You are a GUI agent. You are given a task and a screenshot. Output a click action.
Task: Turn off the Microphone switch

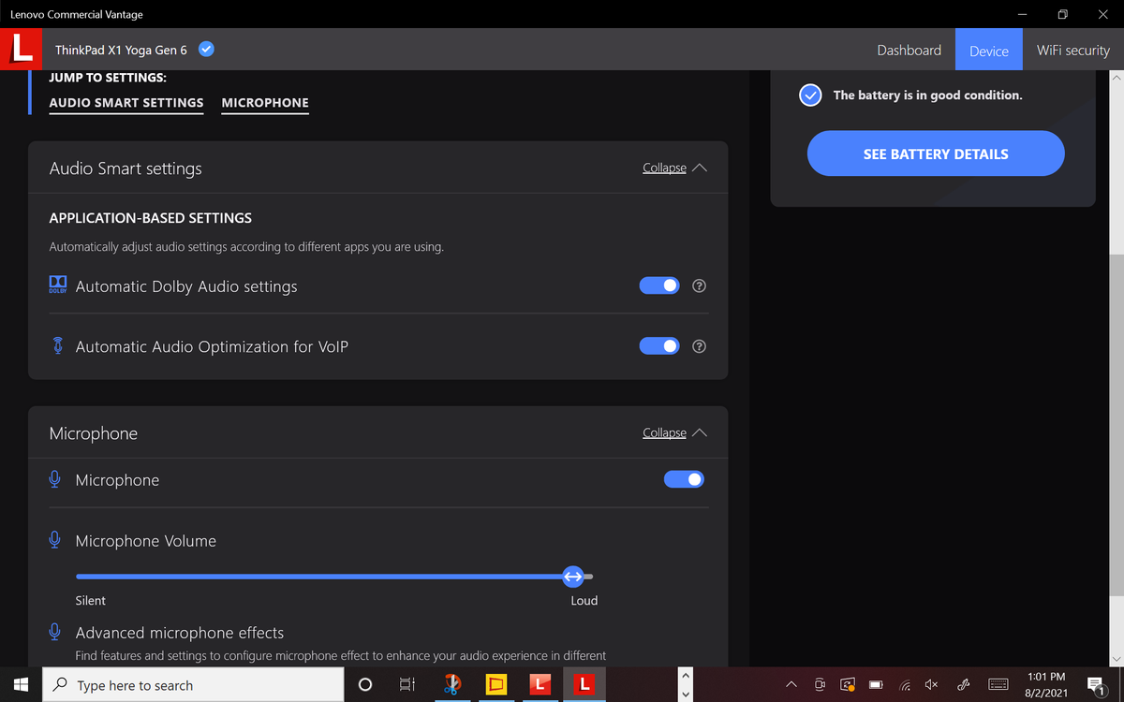pyautogui.click(x=684, y=479)
